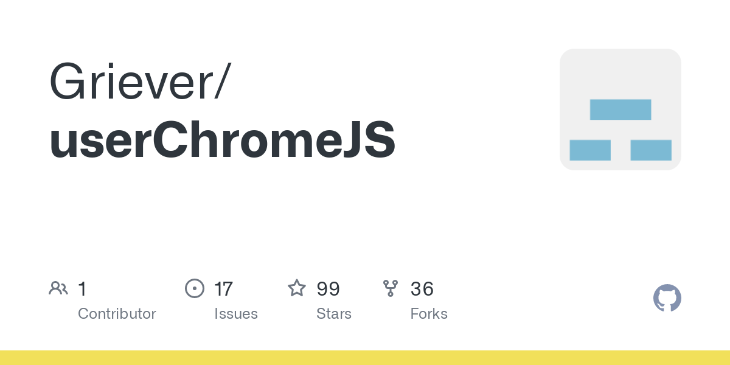730x365 pixels.
Task: Click the issues count 17
Action: 224,289
